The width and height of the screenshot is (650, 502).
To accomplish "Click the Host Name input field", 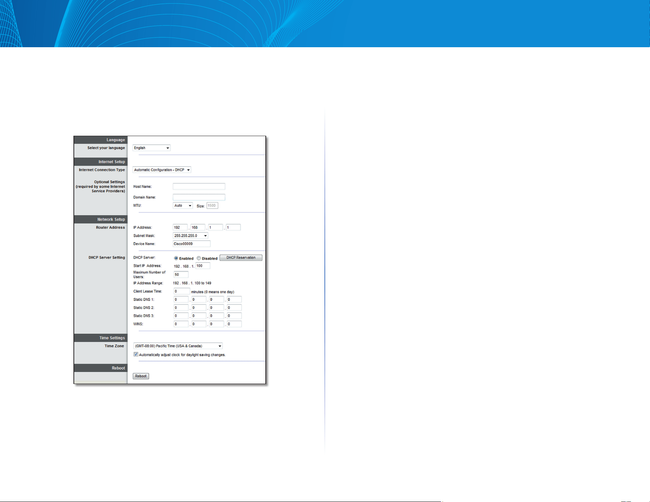I will [x=199, y=187].
